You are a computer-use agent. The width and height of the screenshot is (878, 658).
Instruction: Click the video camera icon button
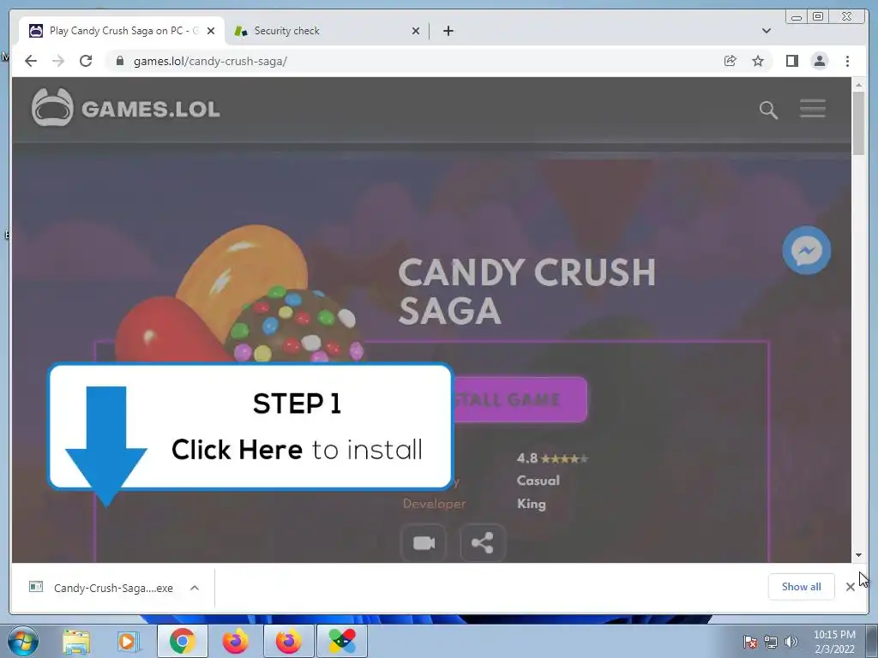(x=424, y=542)
